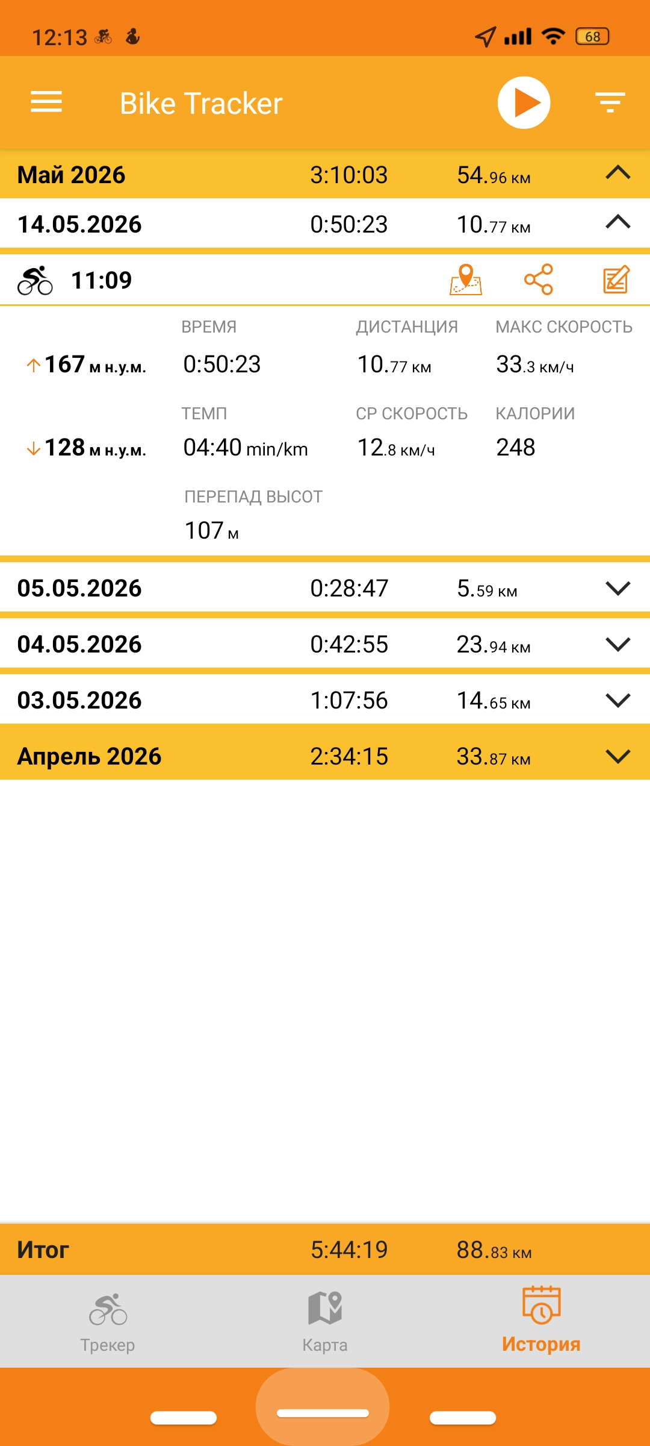
Task: View the 11:09 ride route on map
Action: (x=466, y=280)
